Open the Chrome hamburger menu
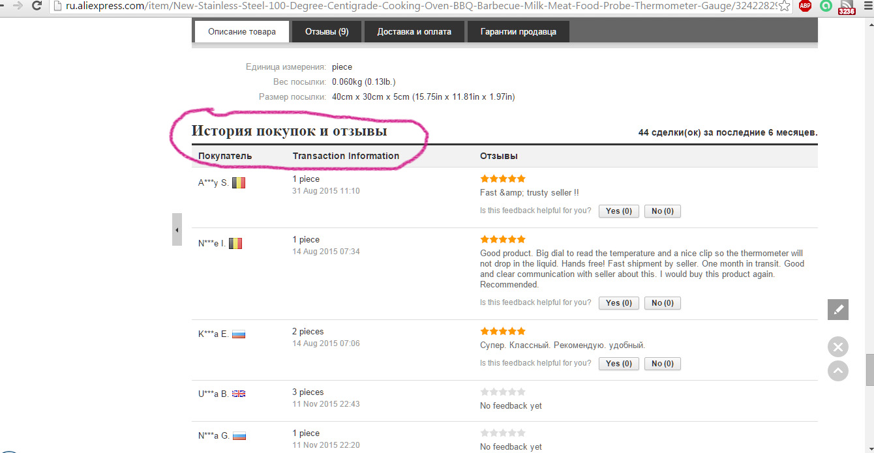 (x=866, y=6)
